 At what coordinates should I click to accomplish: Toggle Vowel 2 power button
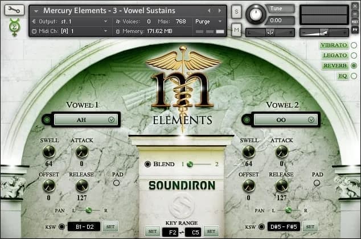[x=247, y=119]
